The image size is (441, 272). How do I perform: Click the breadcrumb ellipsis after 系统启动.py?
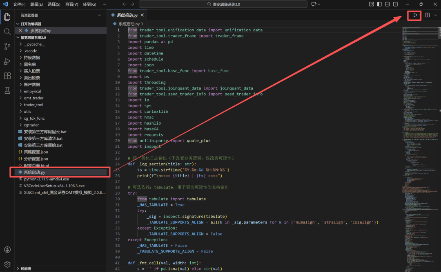[x=146, y=24]
